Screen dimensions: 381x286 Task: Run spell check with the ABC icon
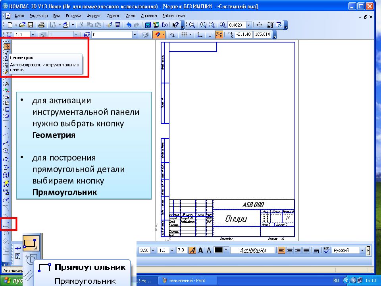click(x=327, y=250)
